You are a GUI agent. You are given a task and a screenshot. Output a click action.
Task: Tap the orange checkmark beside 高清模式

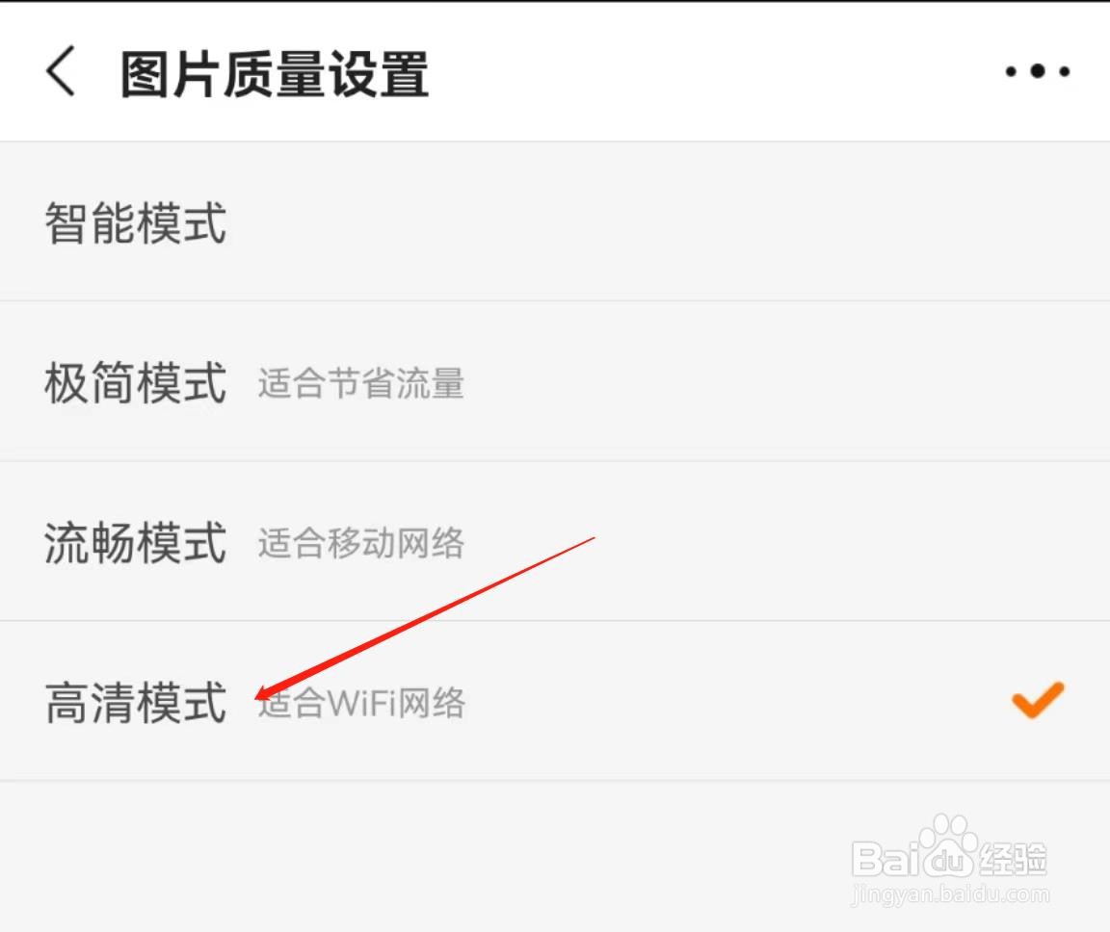(x=1038, y=699)
